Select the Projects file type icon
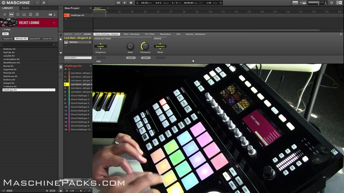 click(5, 14)
